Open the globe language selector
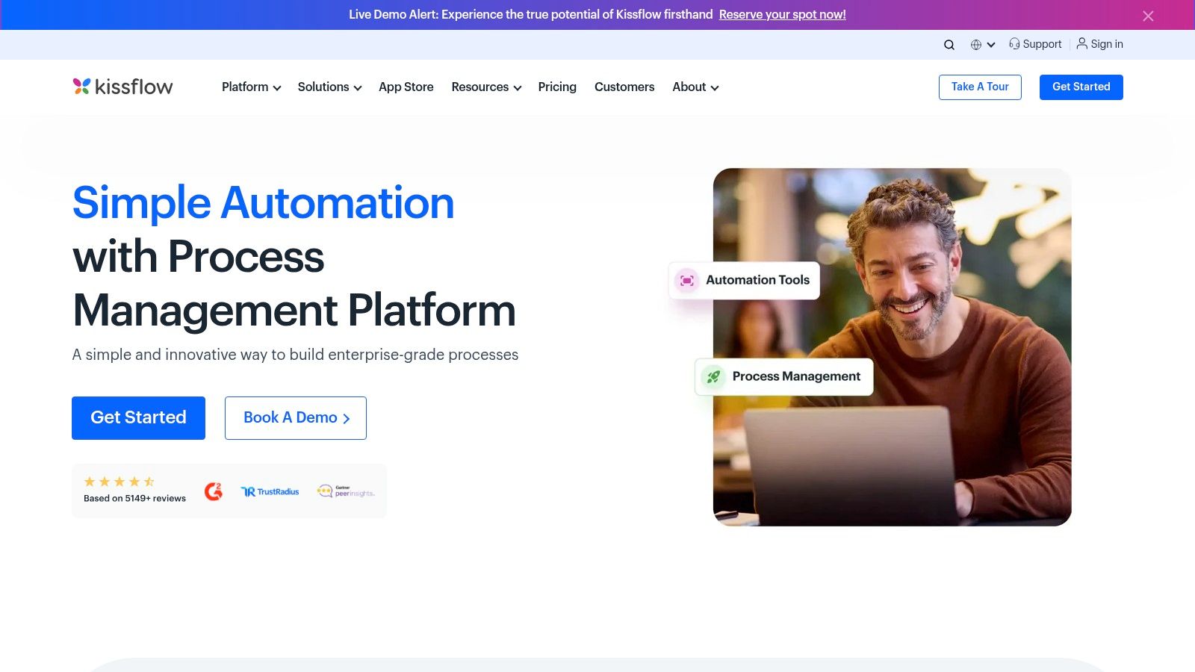The width and height of the screenshot is (1195, 672). [975, 45]
